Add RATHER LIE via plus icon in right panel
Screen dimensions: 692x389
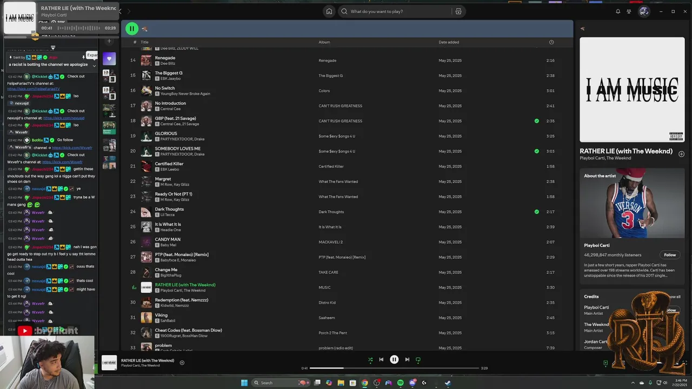click(681, 154)
